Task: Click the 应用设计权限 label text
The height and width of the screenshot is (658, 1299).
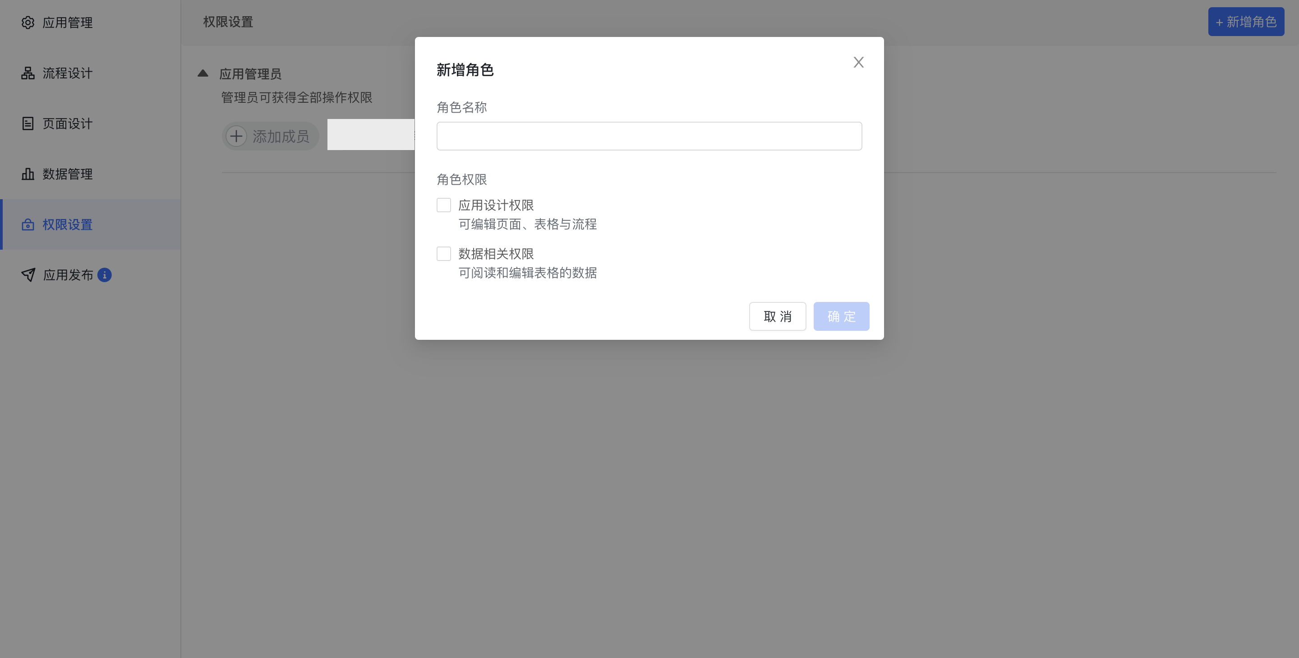Action: pyautogui.click(x=496, y=205)
